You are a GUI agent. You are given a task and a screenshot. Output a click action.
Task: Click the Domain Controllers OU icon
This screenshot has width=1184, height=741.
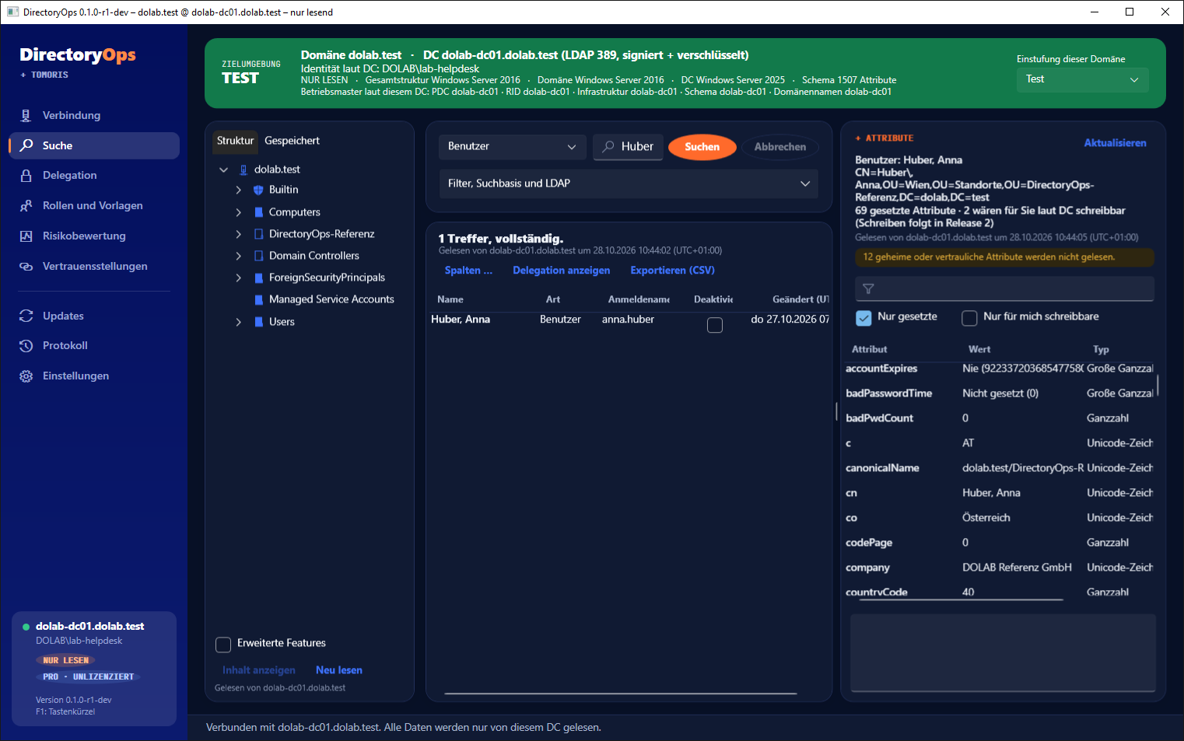click(x=258, y=256)
